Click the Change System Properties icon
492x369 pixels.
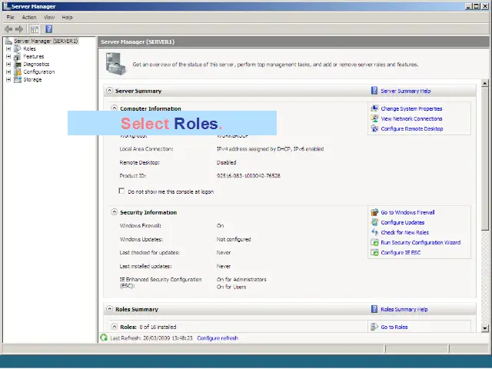coord(374,108)
